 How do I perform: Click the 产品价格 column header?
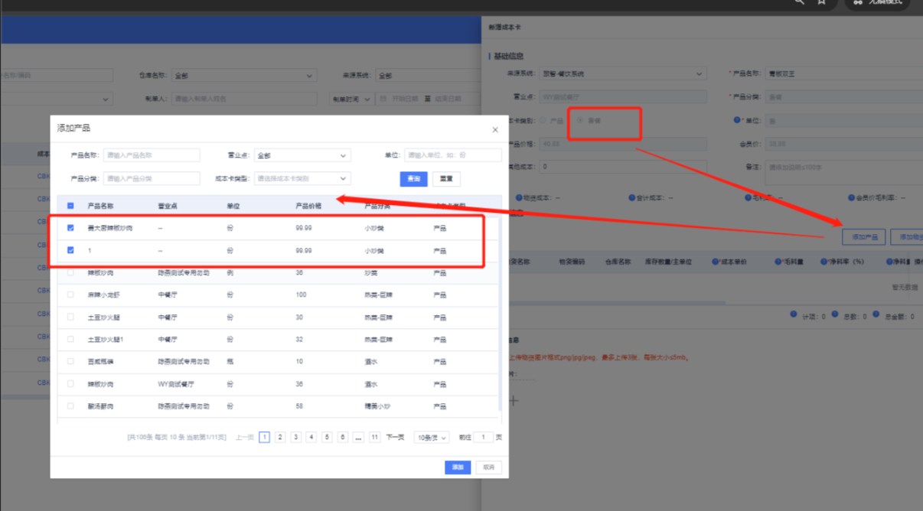(308, 206)
